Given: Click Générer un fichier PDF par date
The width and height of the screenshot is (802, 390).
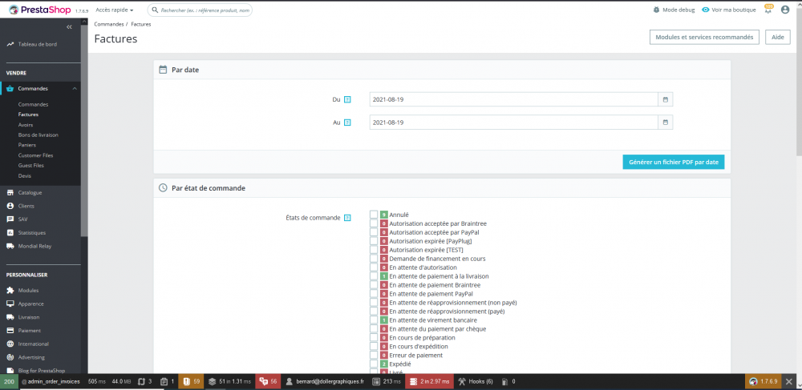Looking at the screenshot, I should (x=673, y=162).
